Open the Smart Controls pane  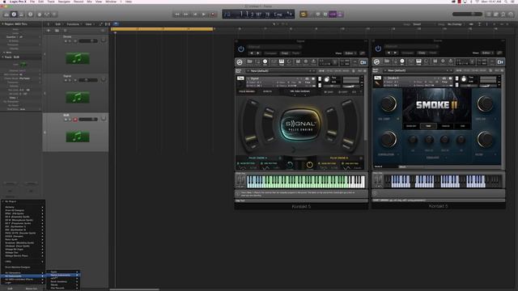pos(40,15)
